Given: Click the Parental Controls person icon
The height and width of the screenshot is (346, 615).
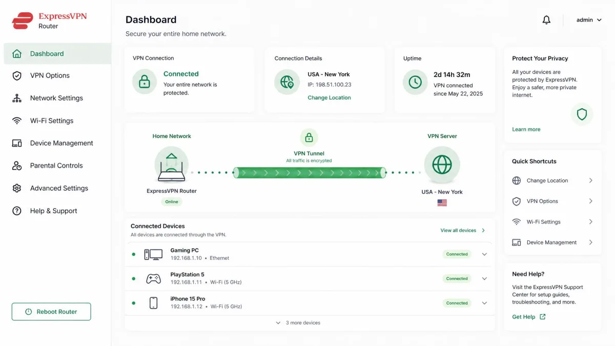Looking at the screenshot, I should pyautogui.click(x=17, y=166).
